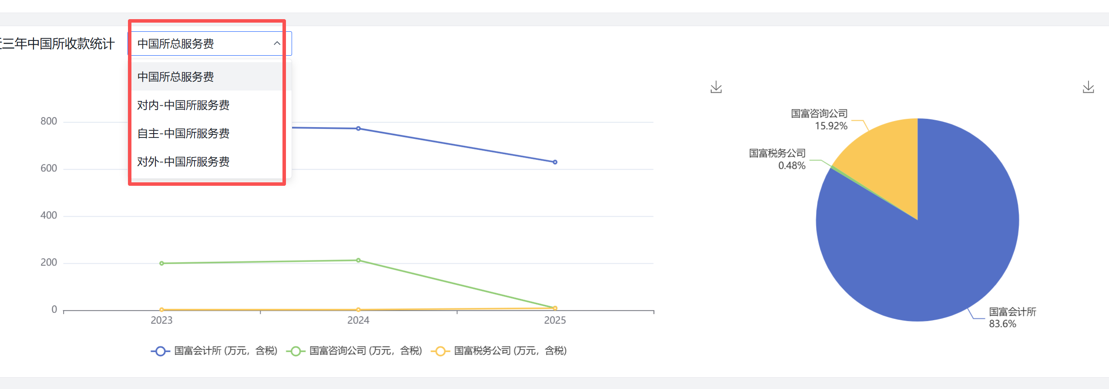Screen dimensions: 1109x389
Task: Select 中国所总服务费 option in list
Action: (176, 77)
